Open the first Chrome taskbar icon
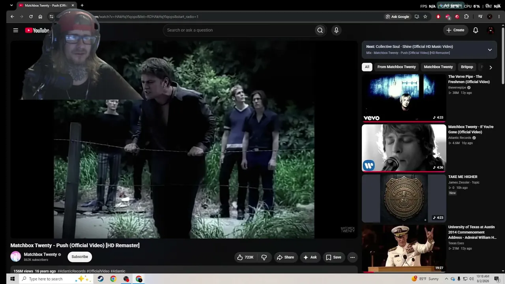This screenshot has width=505, height=284. pos(113,279)
